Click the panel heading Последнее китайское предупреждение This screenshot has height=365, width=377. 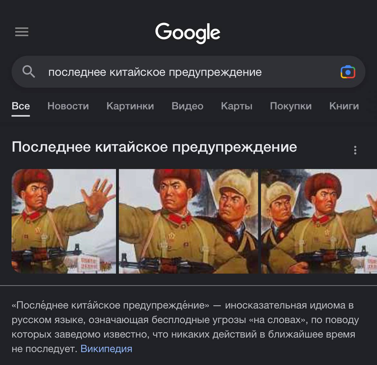[x=154, y=147]
